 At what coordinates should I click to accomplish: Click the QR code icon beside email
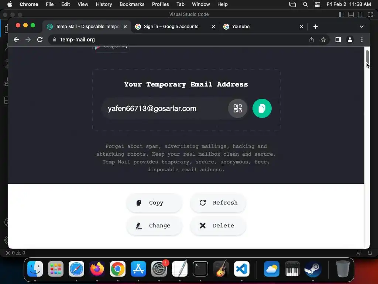[237, 108]
